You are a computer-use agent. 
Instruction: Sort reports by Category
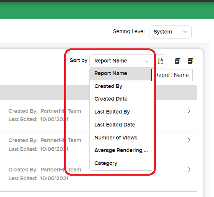point(122,163)
